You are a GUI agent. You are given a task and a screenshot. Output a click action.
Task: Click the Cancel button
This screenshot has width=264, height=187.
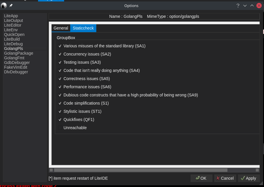(x=225, y=178)
